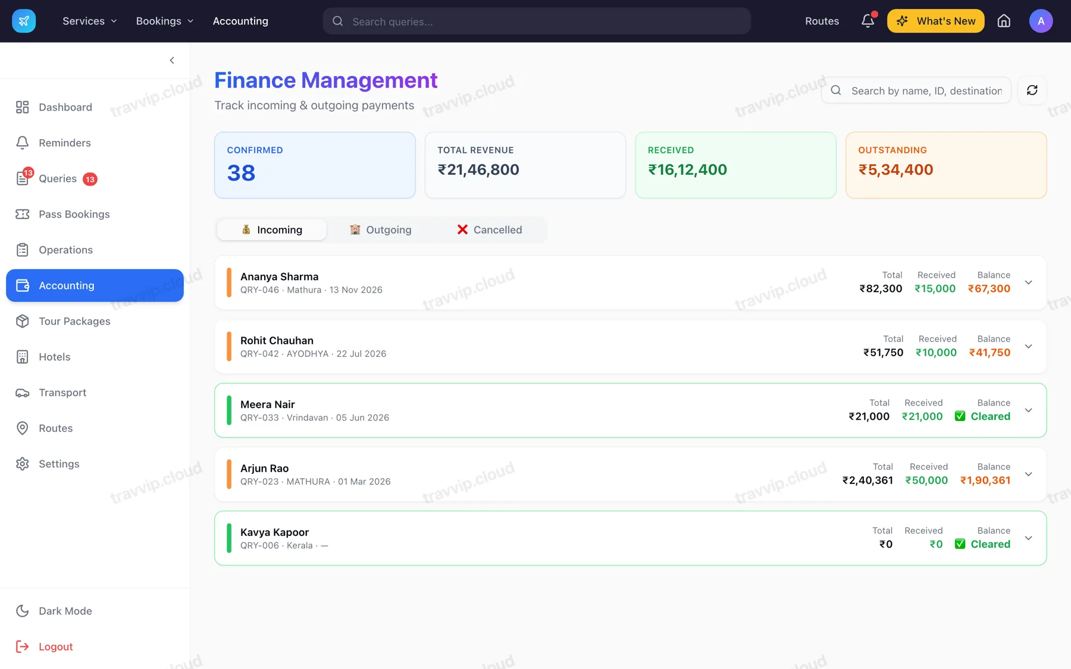
Task: Select Tour Packages label in sidebar
Action: click(74, 321)
